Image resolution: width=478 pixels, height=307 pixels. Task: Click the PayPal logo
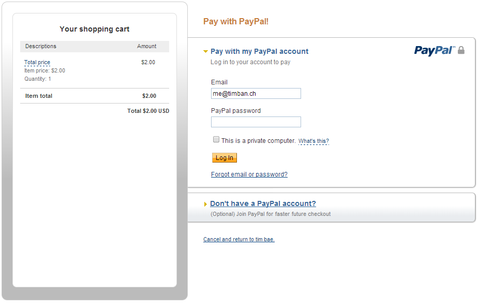click(x=434, y=50)
